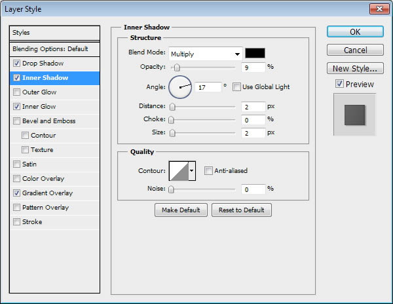Image resolution: width=393 pixels, height=304 pixels.
Task: Click the Angle dial control
Action: pos(180,87)
